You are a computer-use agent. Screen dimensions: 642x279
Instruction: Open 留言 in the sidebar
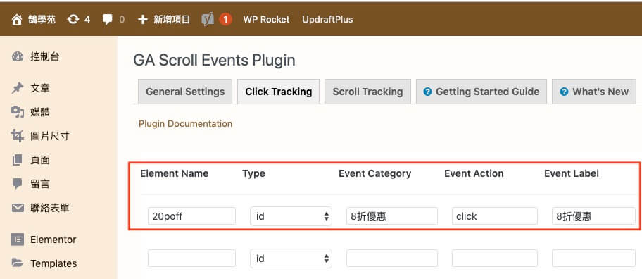click(40, 184)
